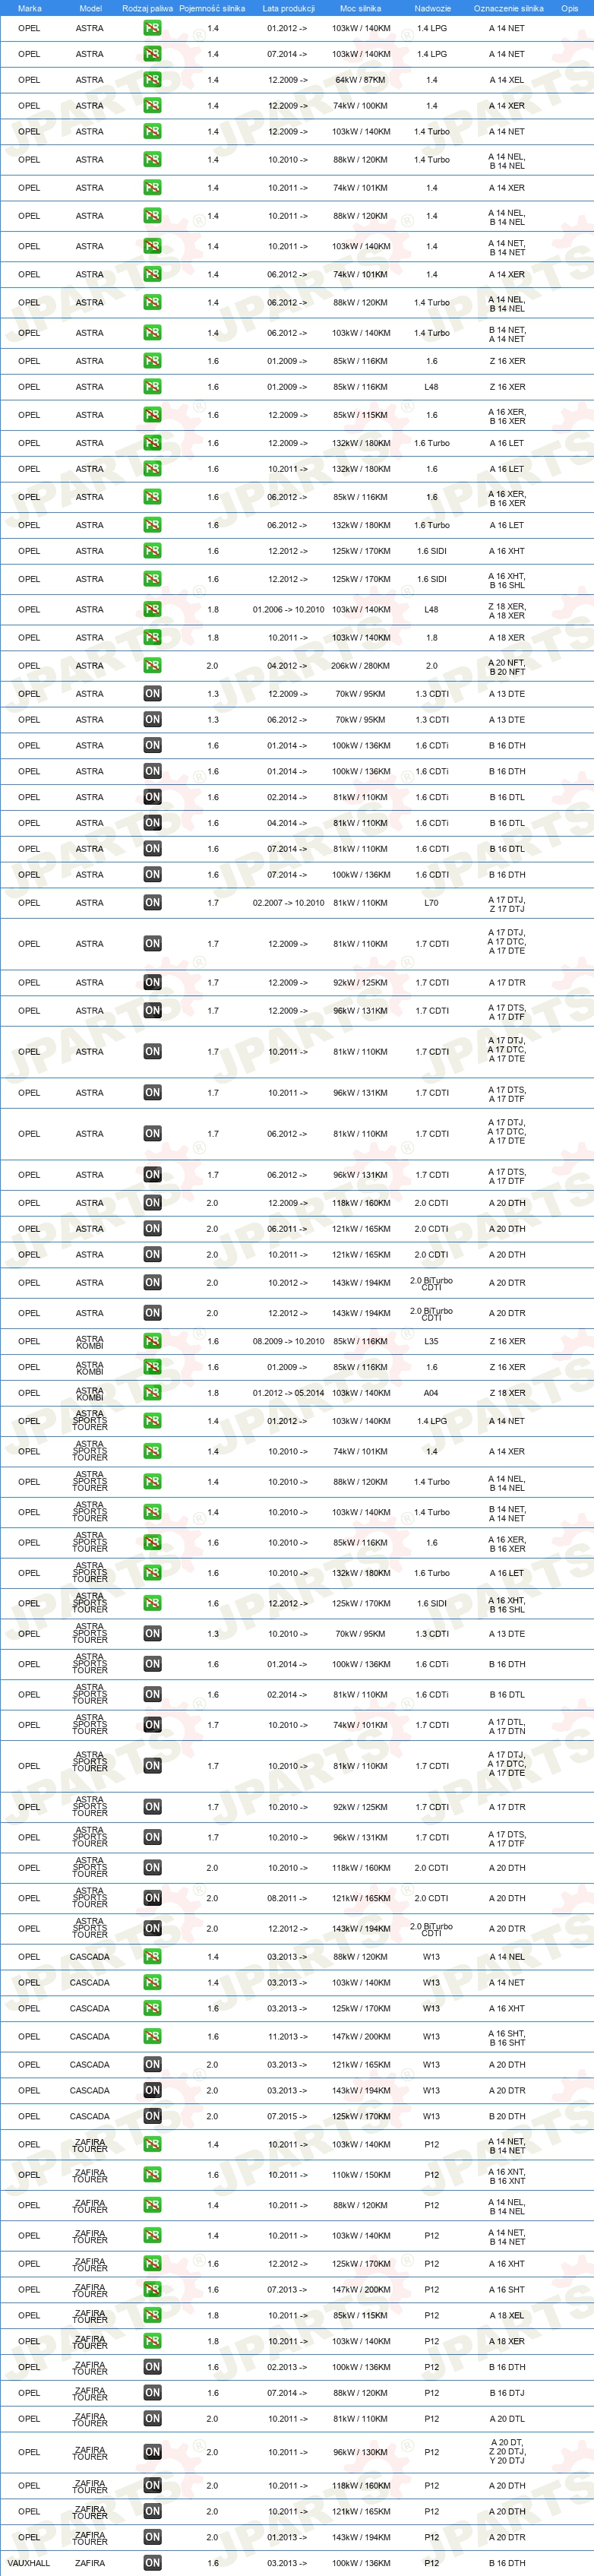Click the ON icon in the Zafira Tourer 02.2013 row
The image size is (594, 2576).
[x=152, y=2367]
